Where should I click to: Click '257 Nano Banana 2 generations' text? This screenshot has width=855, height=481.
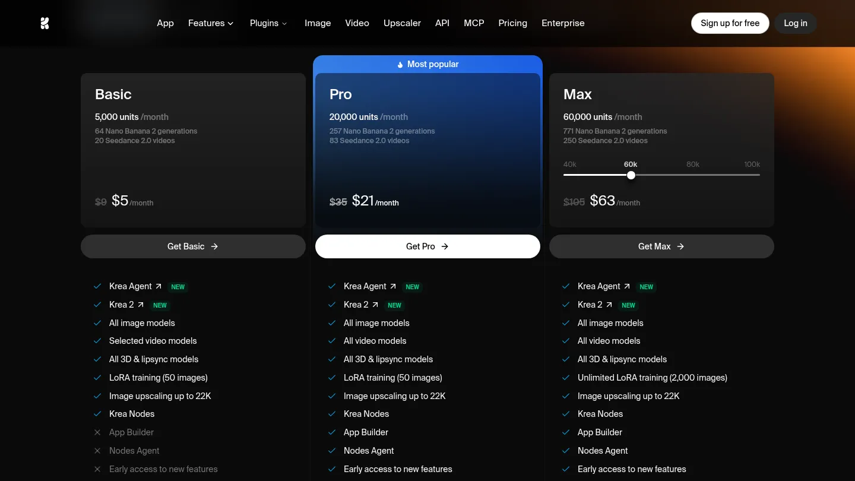(x=382, y=131)
